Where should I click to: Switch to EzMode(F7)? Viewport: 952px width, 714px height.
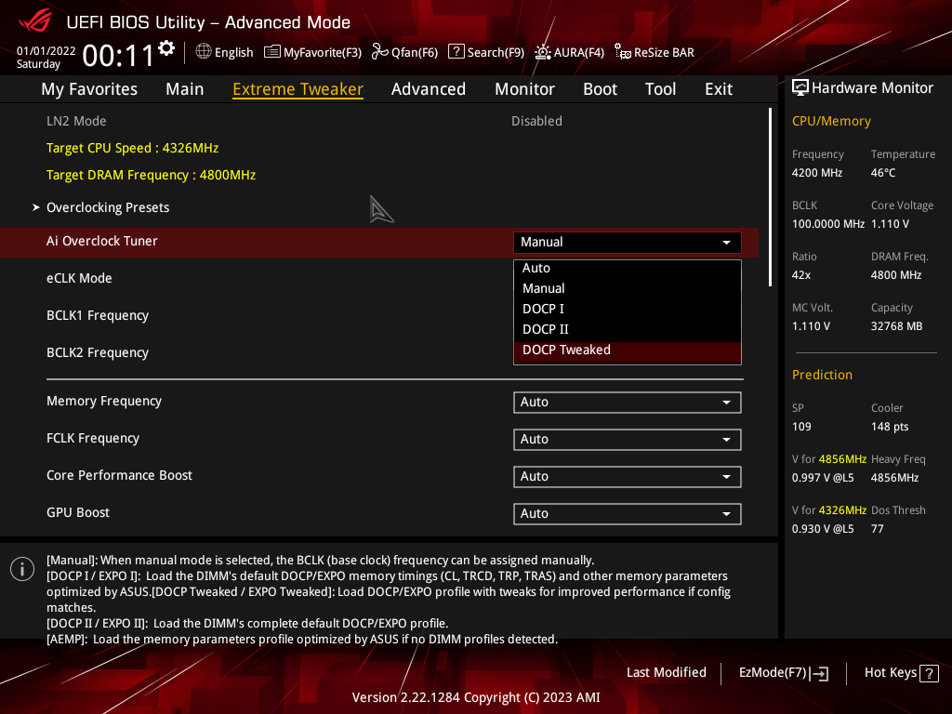point(784,673)
